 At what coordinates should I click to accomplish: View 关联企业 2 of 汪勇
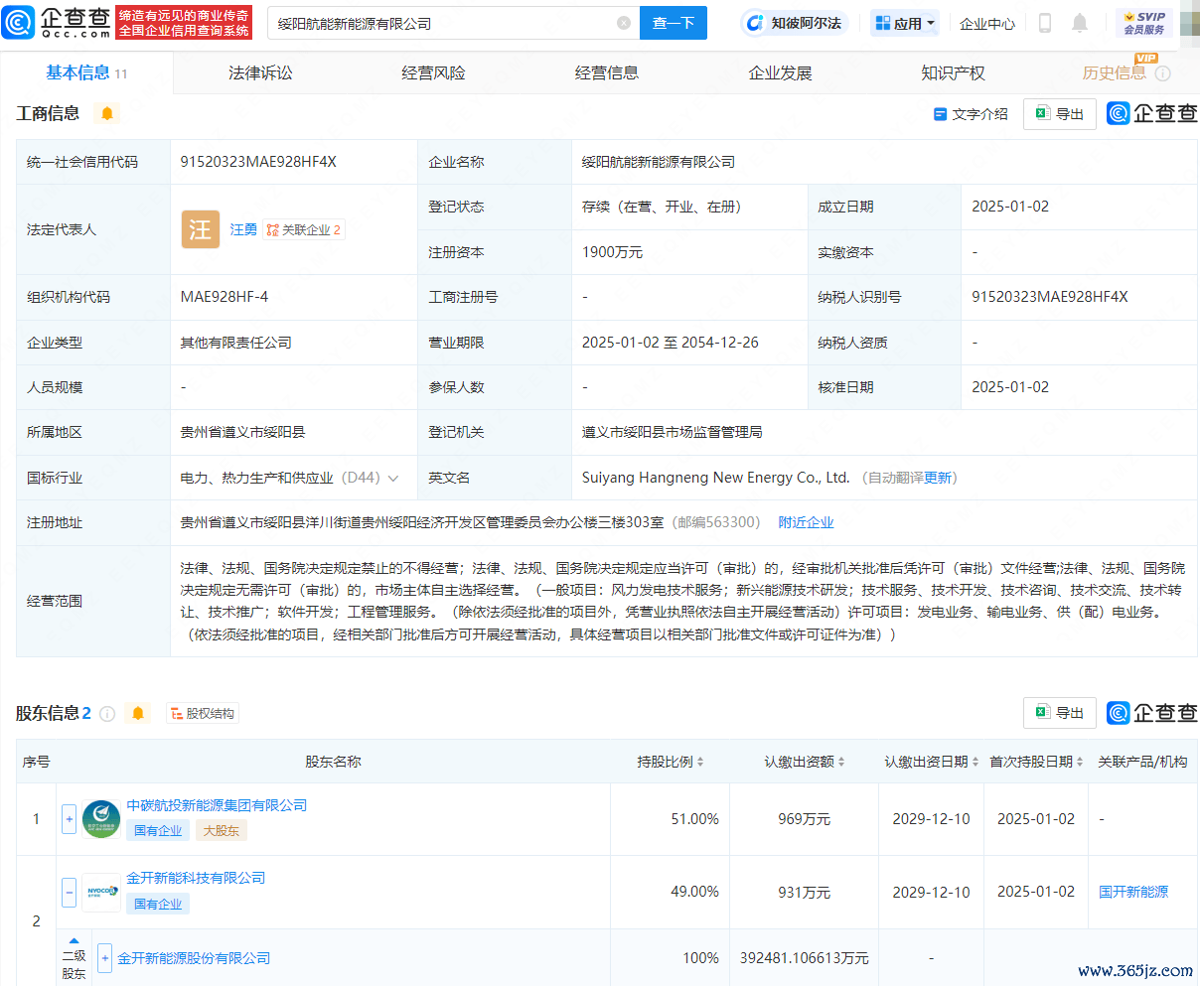304,229
